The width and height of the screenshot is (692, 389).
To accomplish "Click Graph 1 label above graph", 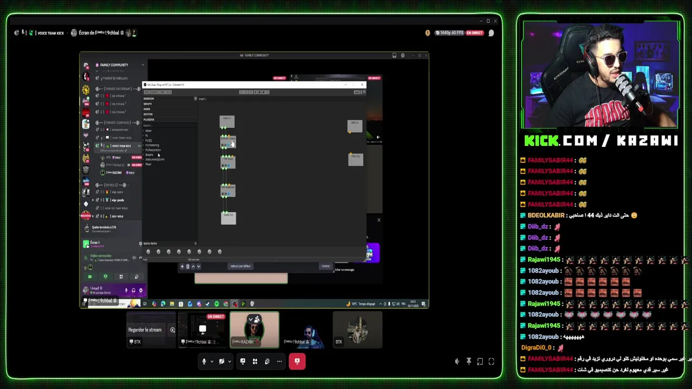I will tap(202, 99).
